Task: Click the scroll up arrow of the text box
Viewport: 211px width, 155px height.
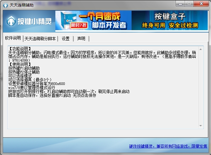Action: click(201, 49)
